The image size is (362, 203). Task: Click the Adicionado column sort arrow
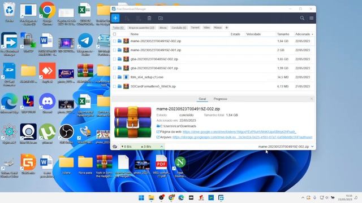click(312, 34)
